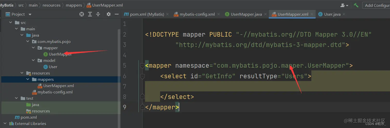The width and height of the screenshot is (390, 128).
Task: Click the fold marker at mapper tag line 5
Action: [x=142, y=66]
